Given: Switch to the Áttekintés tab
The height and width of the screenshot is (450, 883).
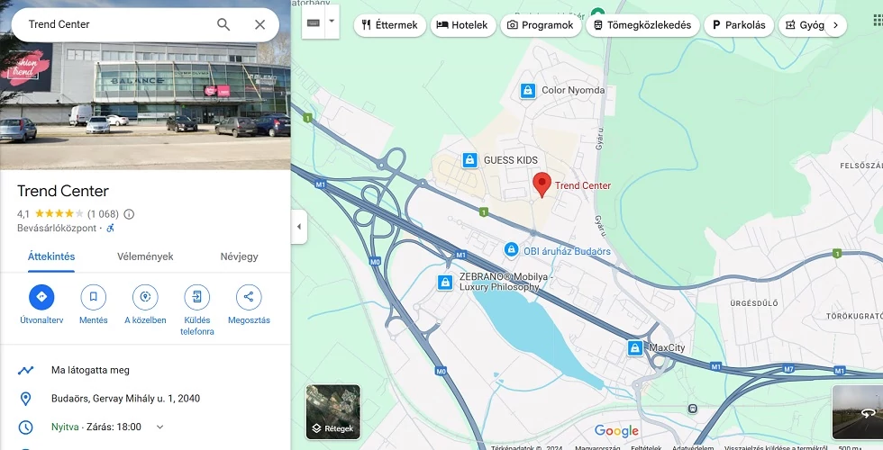Looking at the screenshot, I should [51, 256].
